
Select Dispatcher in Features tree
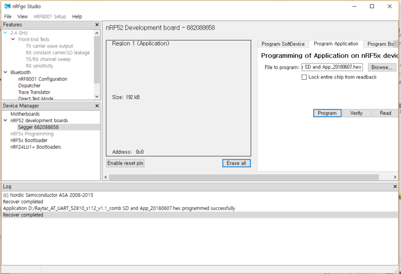29,86
